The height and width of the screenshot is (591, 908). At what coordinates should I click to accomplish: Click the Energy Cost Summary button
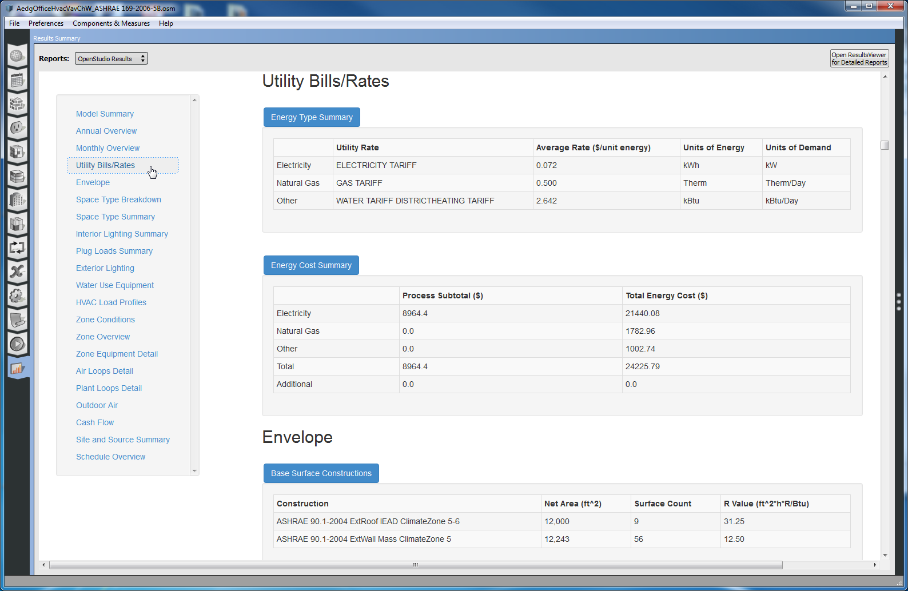tap(311, 265)
